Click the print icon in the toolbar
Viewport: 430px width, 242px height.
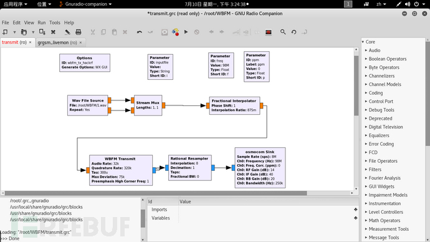tap(78, 32)
